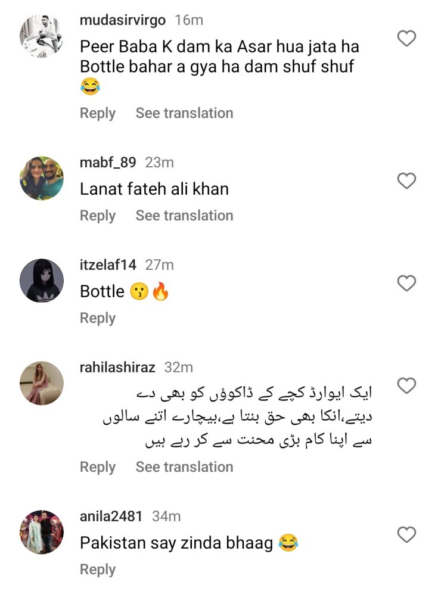Tap the heart on mabf_89's comment

[x=406, y=181]
